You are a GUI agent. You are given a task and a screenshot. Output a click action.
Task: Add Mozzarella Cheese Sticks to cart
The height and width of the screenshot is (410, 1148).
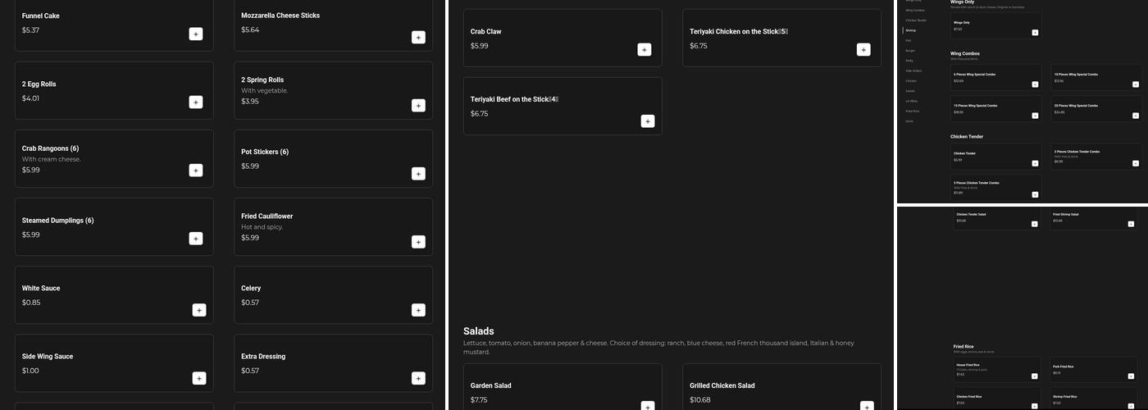[418, 37]
